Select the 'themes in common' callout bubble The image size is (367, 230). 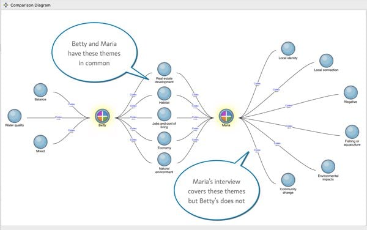coord(95,53)
